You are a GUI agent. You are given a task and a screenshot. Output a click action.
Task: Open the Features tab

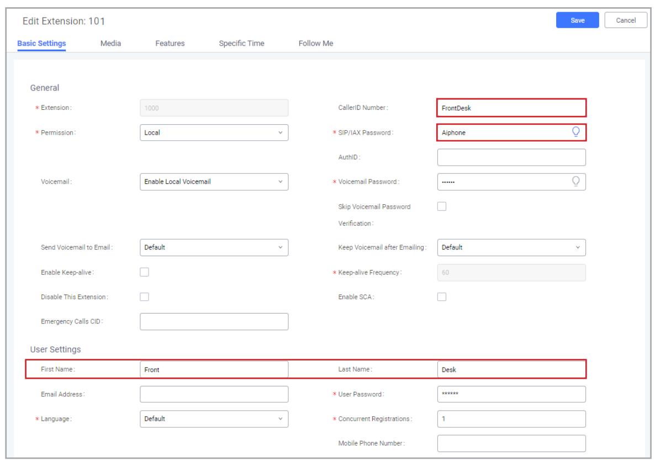tap(170, 44)
